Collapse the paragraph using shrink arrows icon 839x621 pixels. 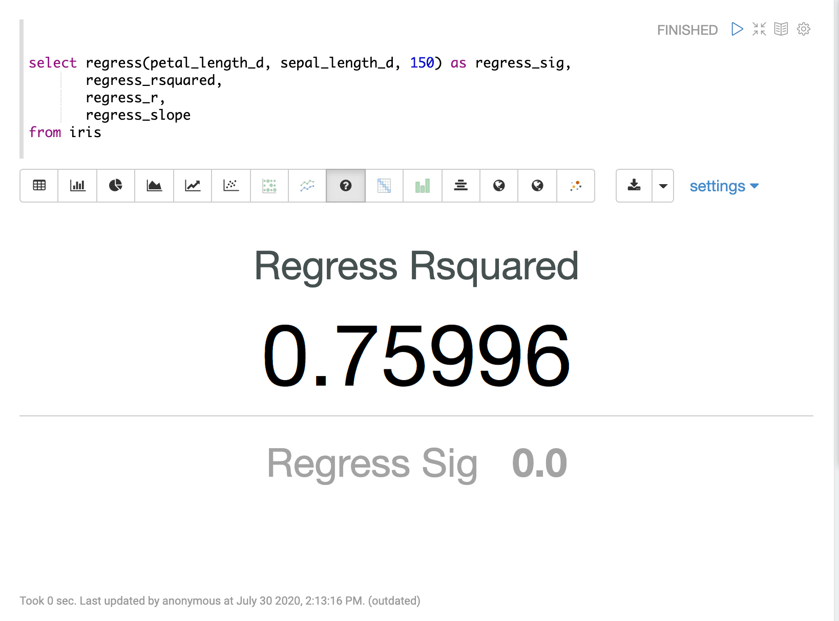[759, 29]
